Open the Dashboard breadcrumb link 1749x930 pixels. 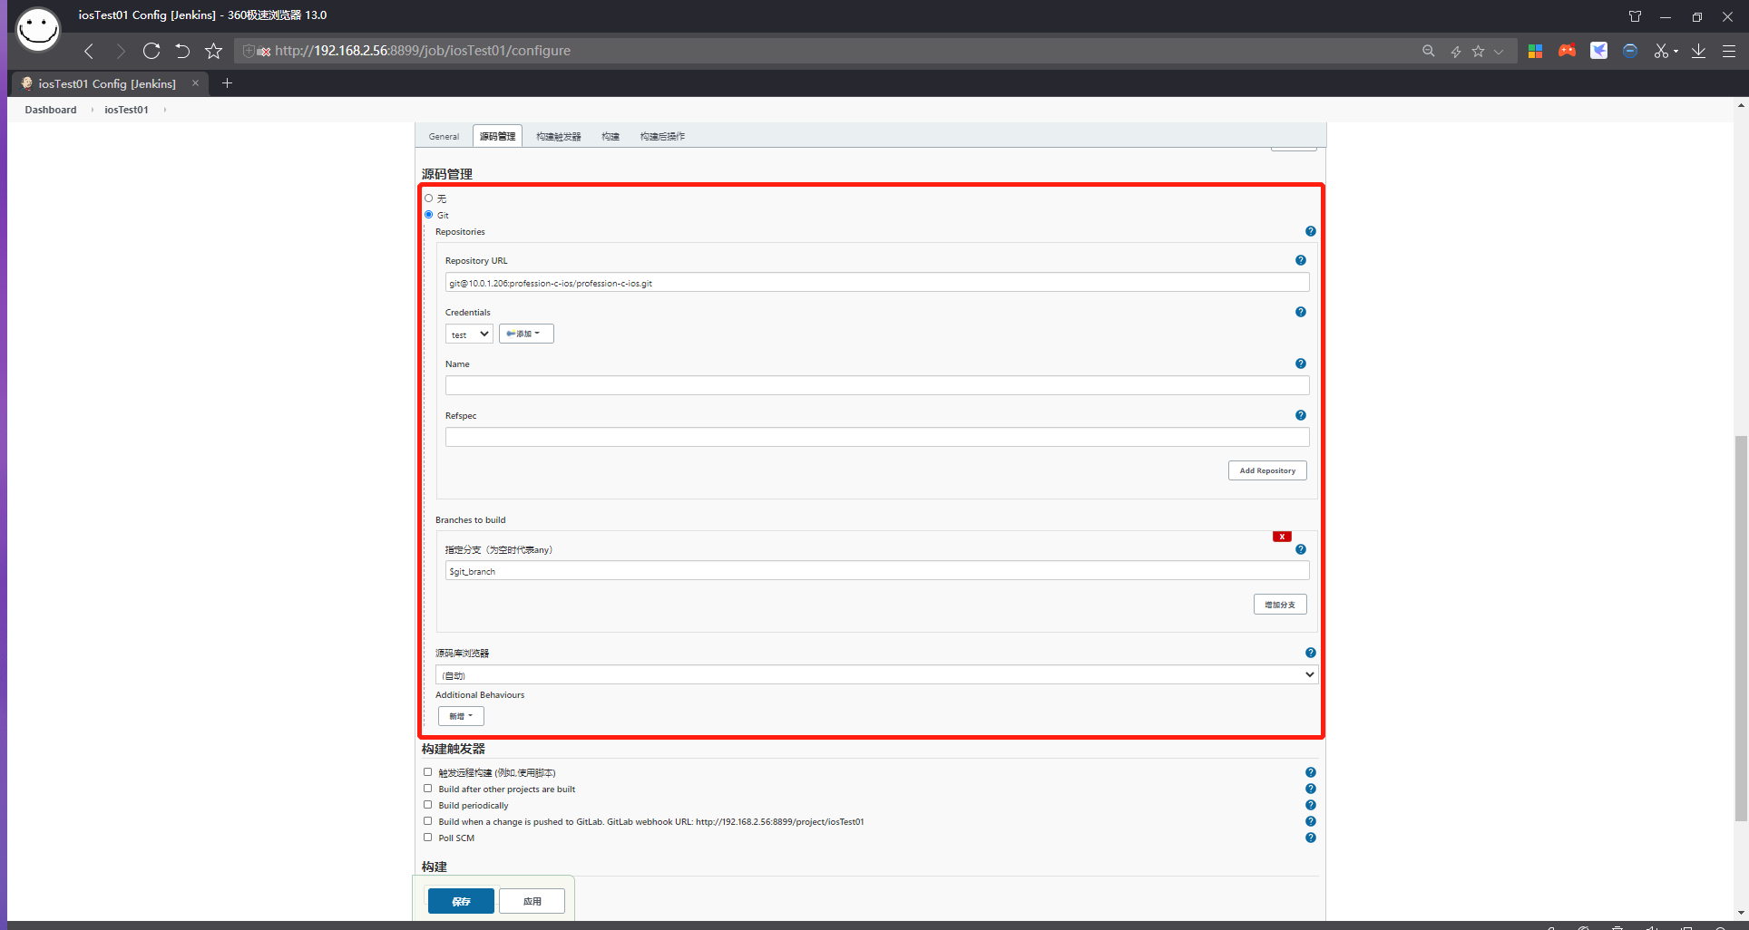[x=51, y=110]
